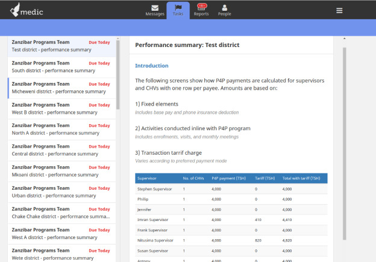
Task: Open Micheweni district performance summary task
Action: coord(61,88)
